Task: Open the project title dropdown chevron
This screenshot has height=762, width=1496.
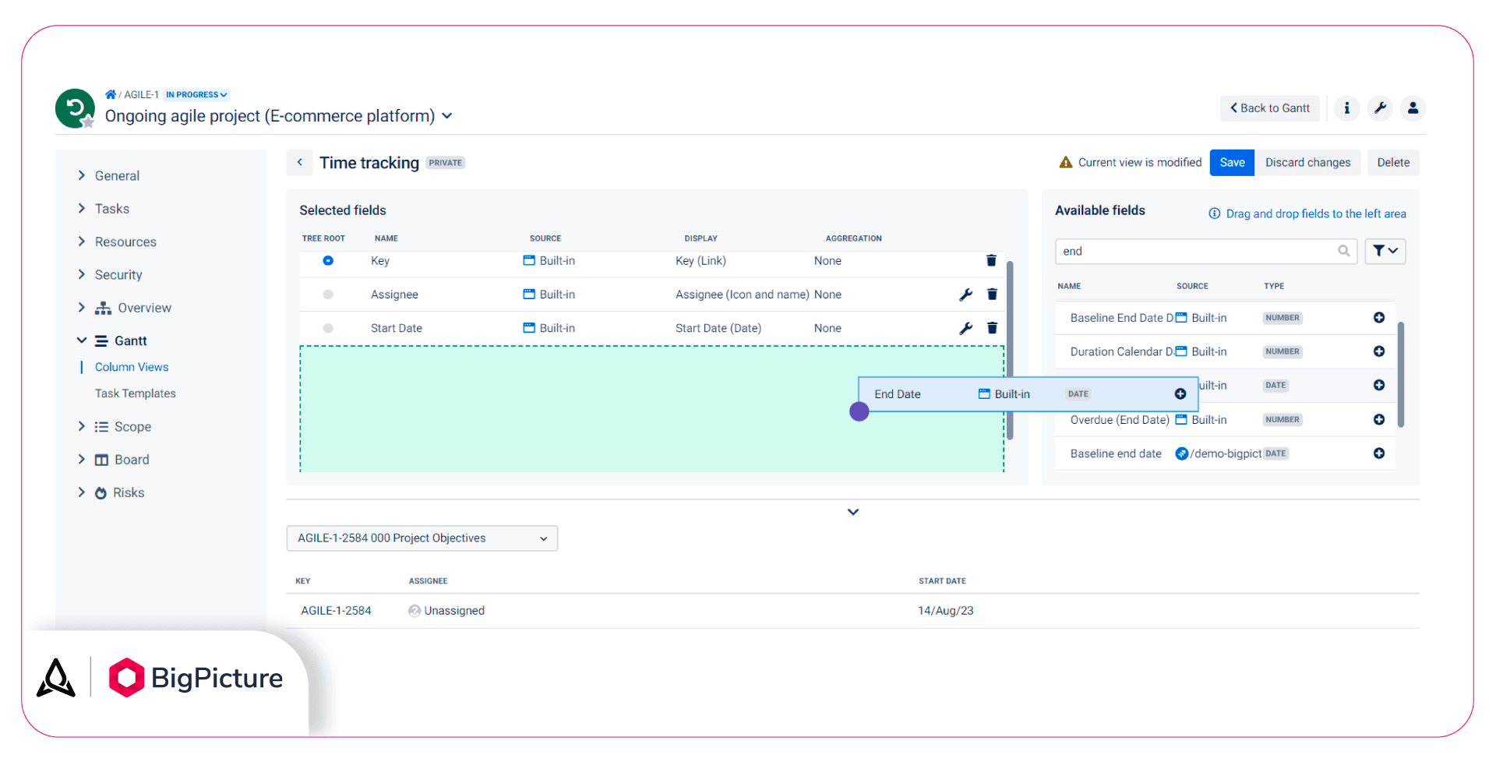Action: point(447,116)
